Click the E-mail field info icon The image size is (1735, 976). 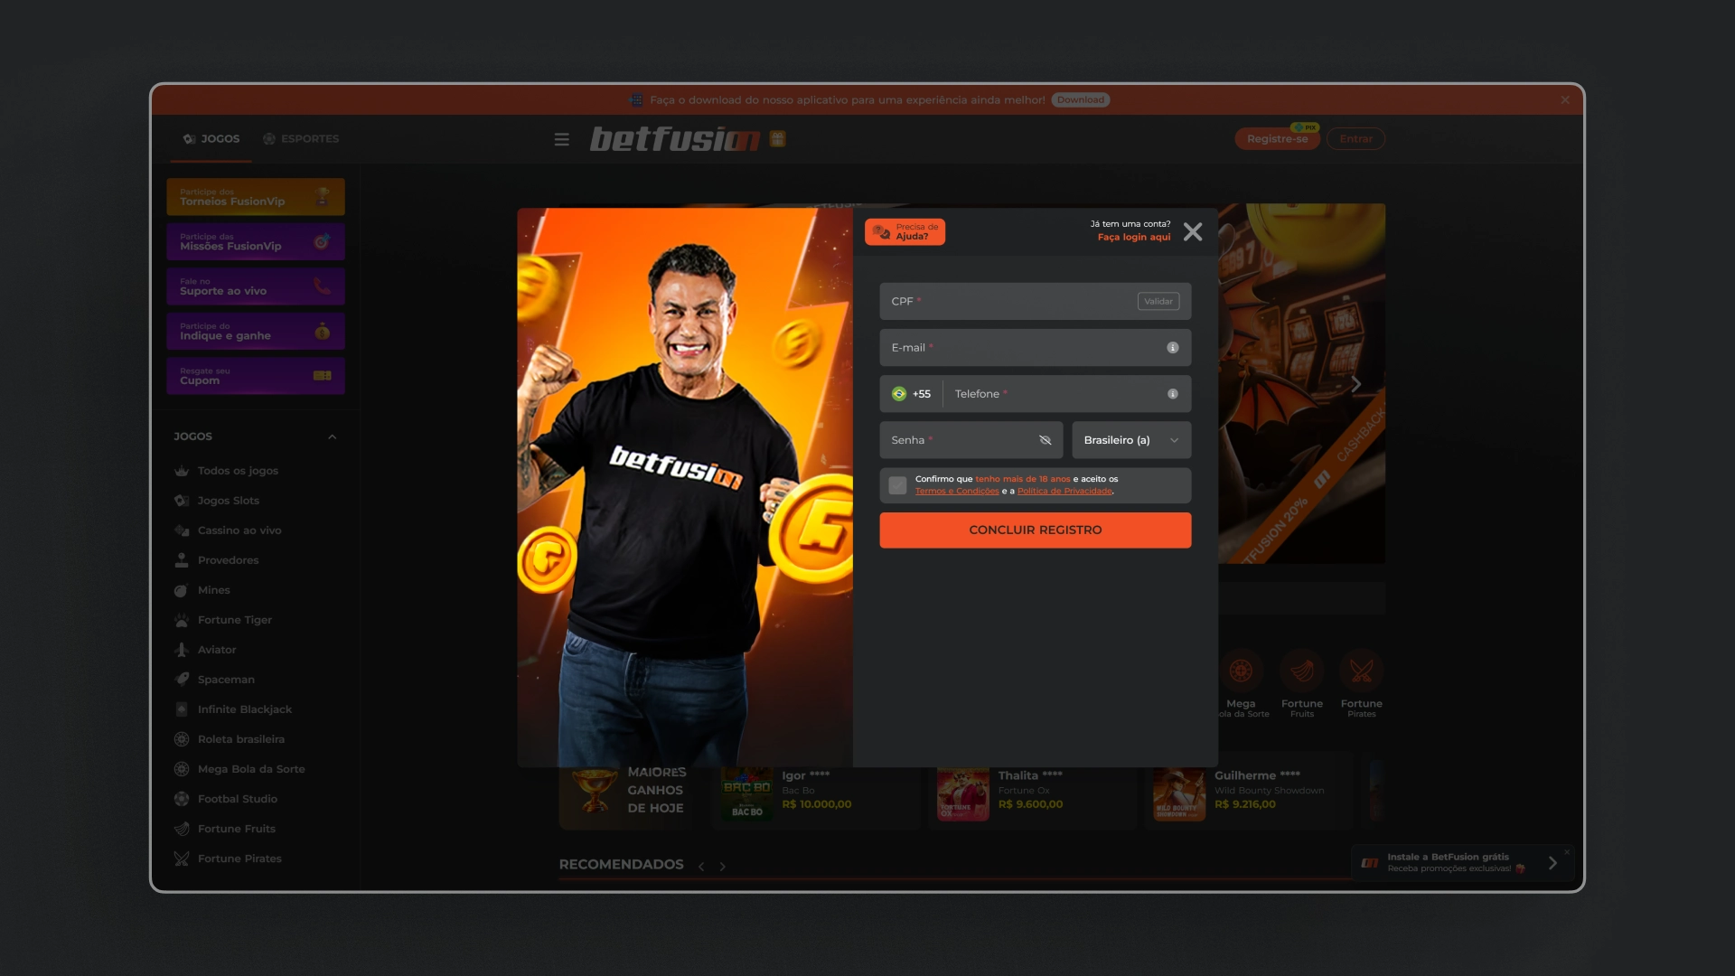point(1172,347)
